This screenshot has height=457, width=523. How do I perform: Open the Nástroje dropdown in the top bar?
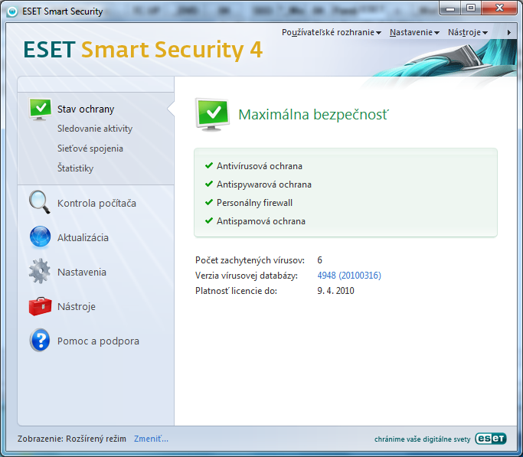[467, 32]
